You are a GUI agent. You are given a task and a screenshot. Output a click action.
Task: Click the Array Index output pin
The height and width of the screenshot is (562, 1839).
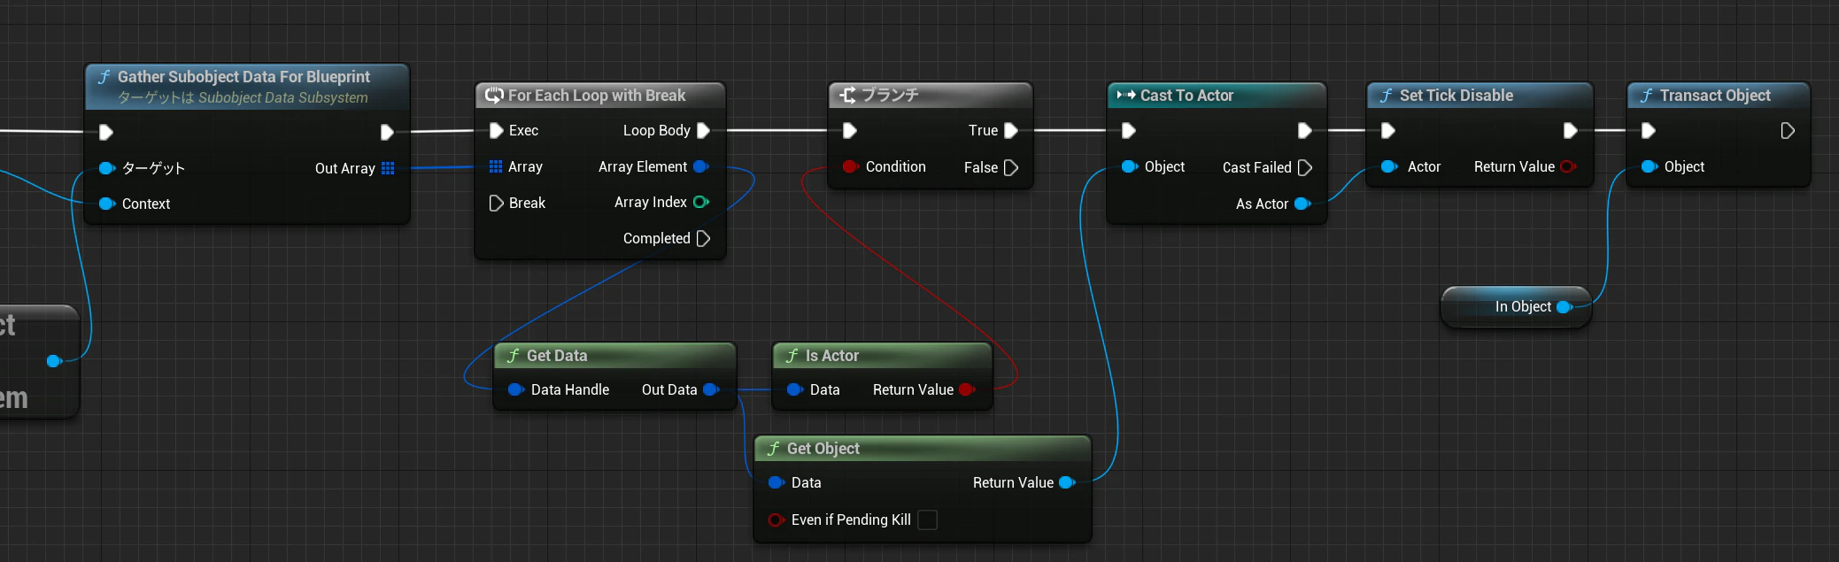(x=701, y=202)
